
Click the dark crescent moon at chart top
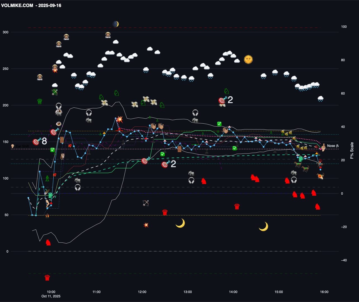116,24
